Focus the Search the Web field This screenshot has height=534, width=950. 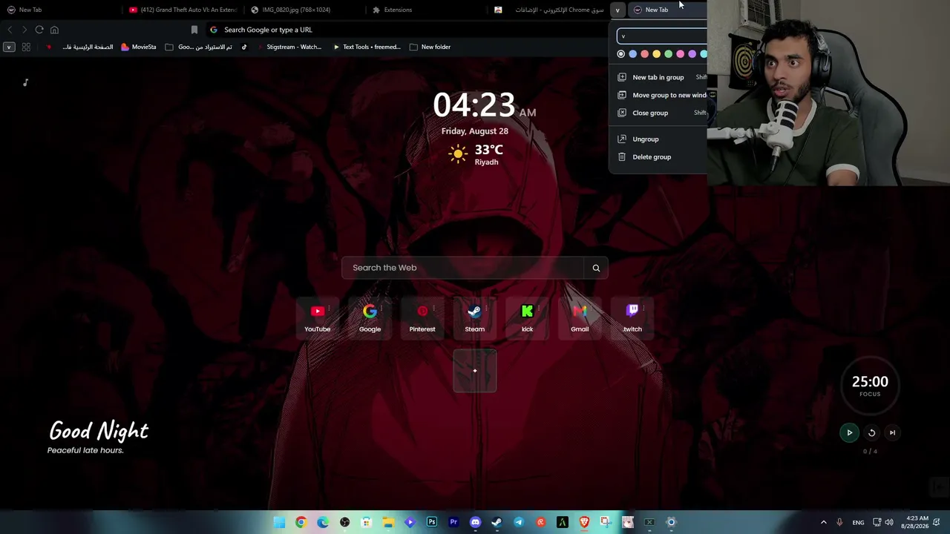click(463, 268)
